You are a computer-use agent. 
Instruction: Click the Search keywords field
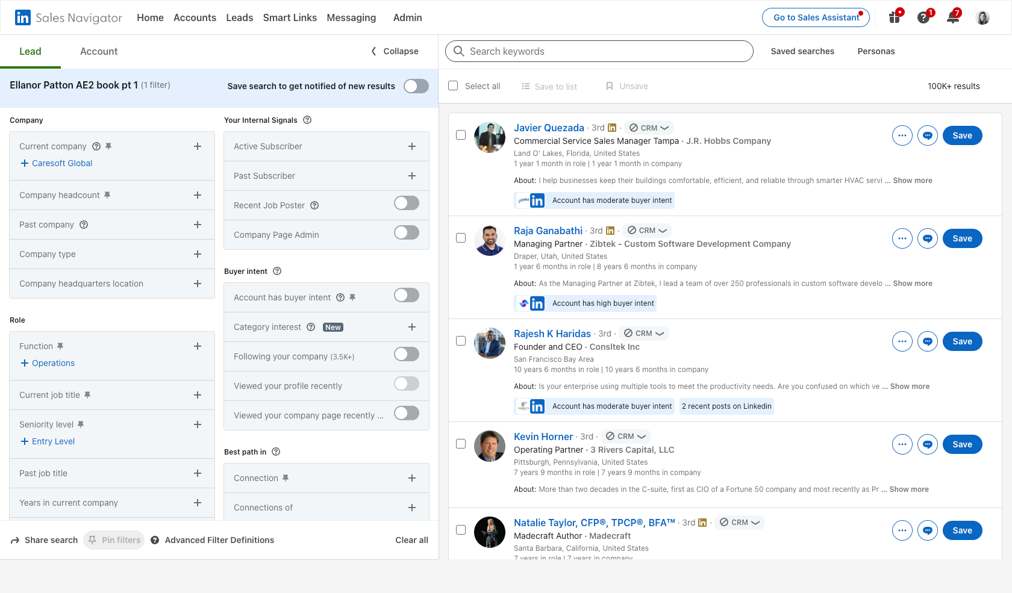pyautogui.click(x=599, y=51)
